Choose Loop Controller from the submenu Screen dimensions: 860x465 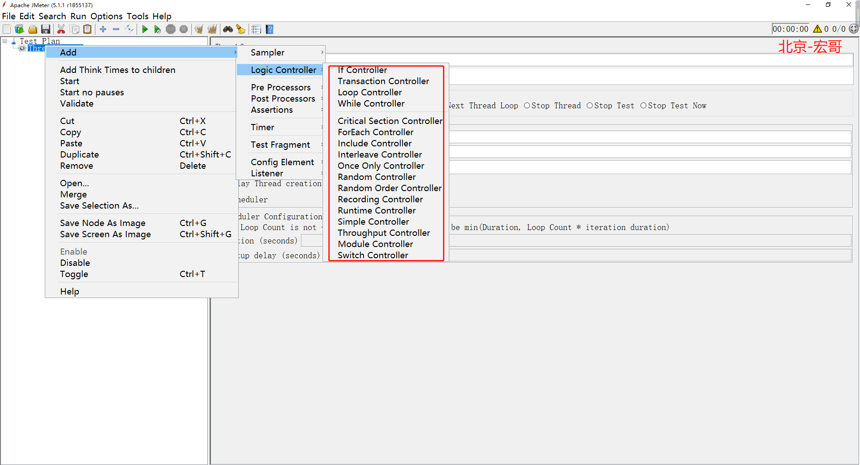coord(370,92)
